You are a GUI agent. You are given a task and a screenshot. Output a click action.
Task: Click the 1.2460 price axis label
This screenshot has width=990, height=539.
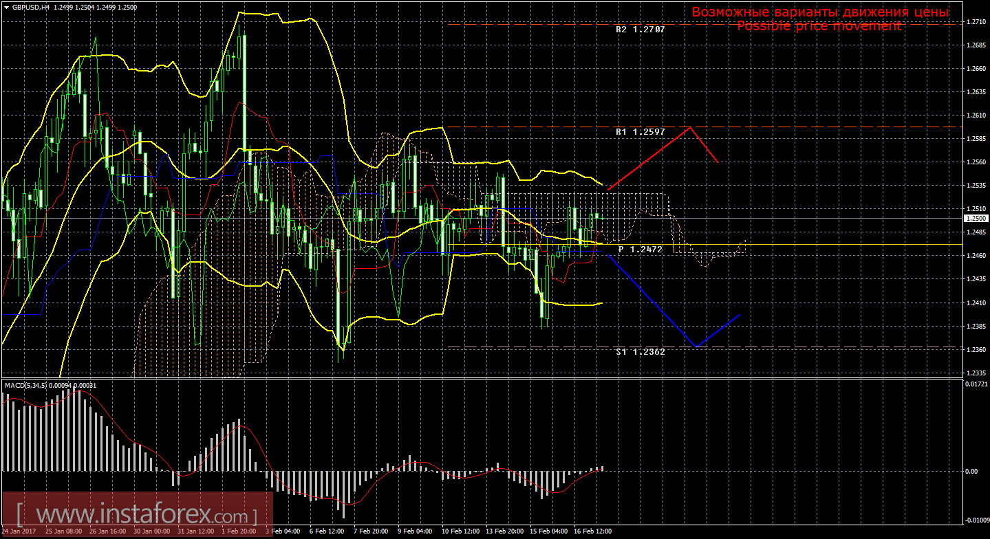976,256
